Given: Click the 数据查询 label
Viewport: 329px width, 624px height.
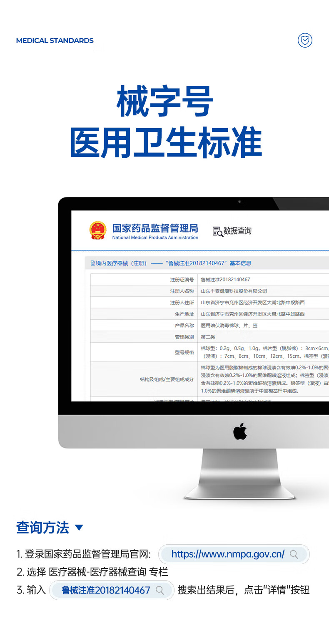Looking at the screenshot, I should tap(237, 231).
